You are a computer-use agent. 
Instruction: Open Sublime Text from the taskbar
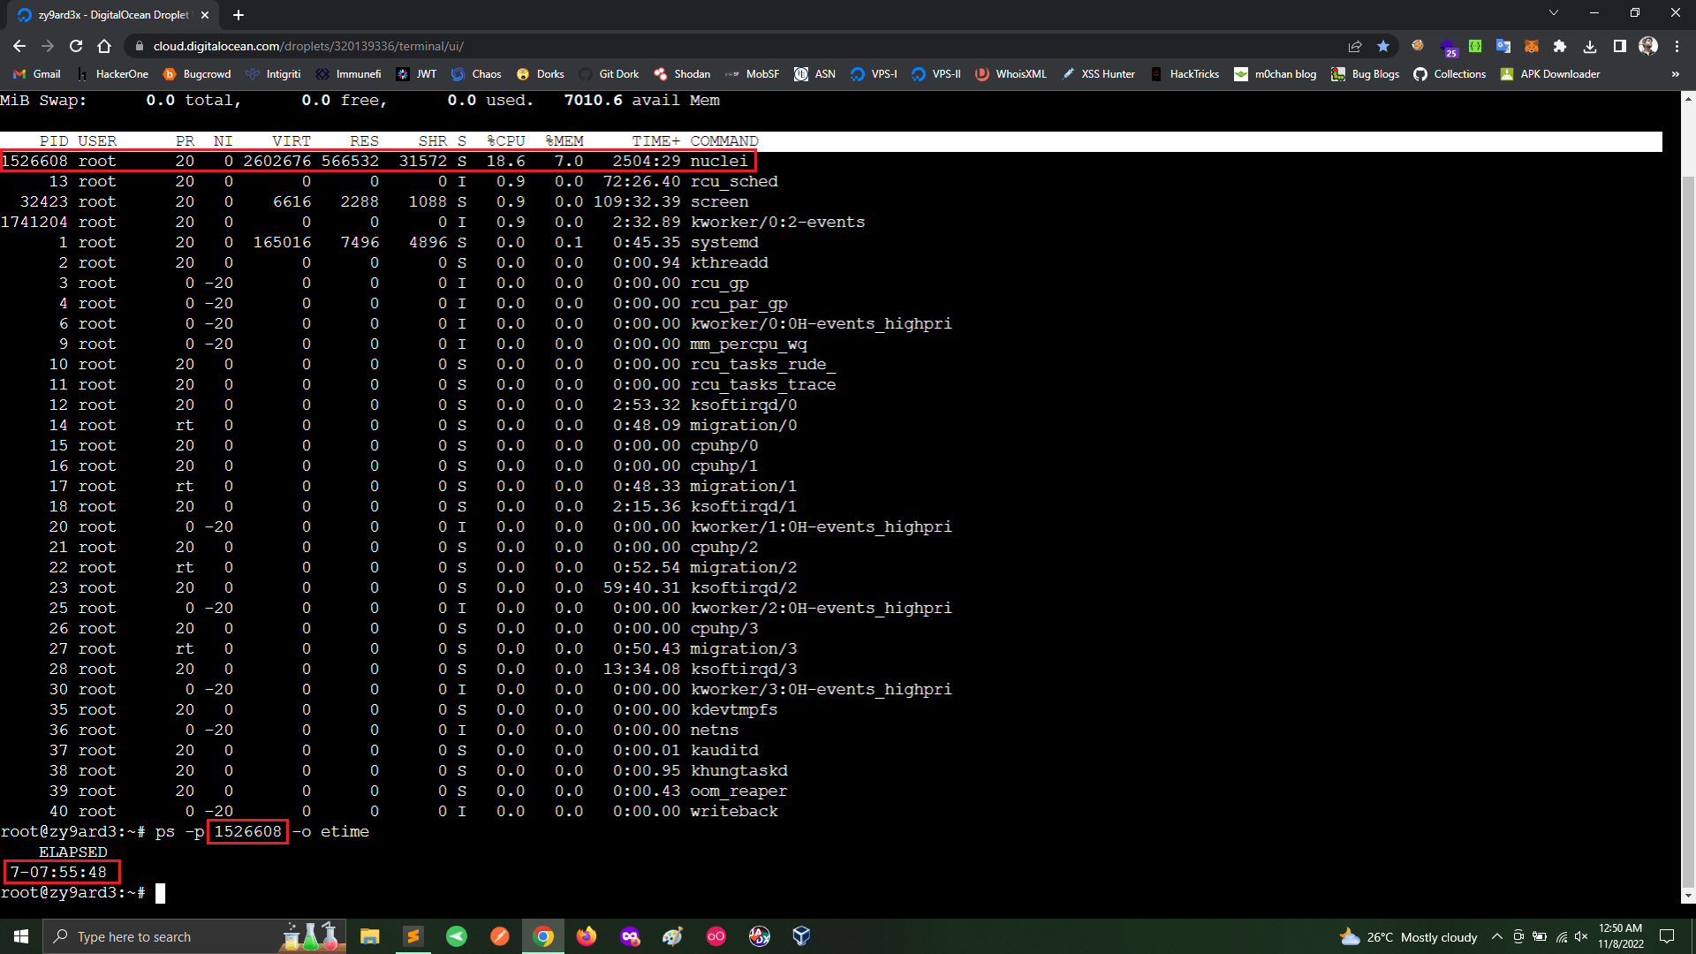point(413,936)
